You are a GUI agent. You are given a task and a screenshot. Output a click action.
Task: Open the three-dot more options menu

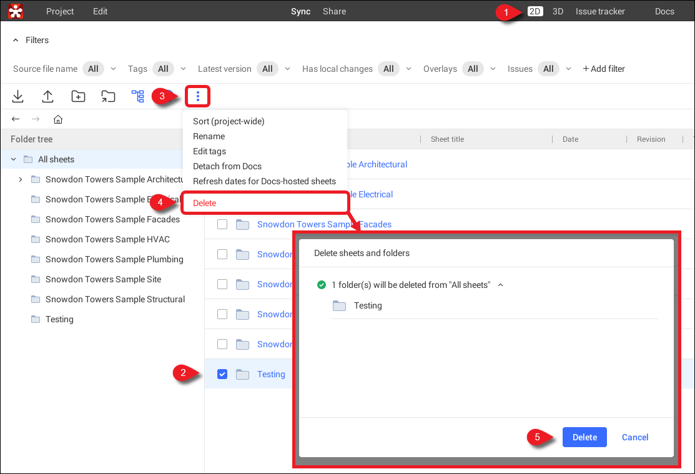tap(197, 96)
